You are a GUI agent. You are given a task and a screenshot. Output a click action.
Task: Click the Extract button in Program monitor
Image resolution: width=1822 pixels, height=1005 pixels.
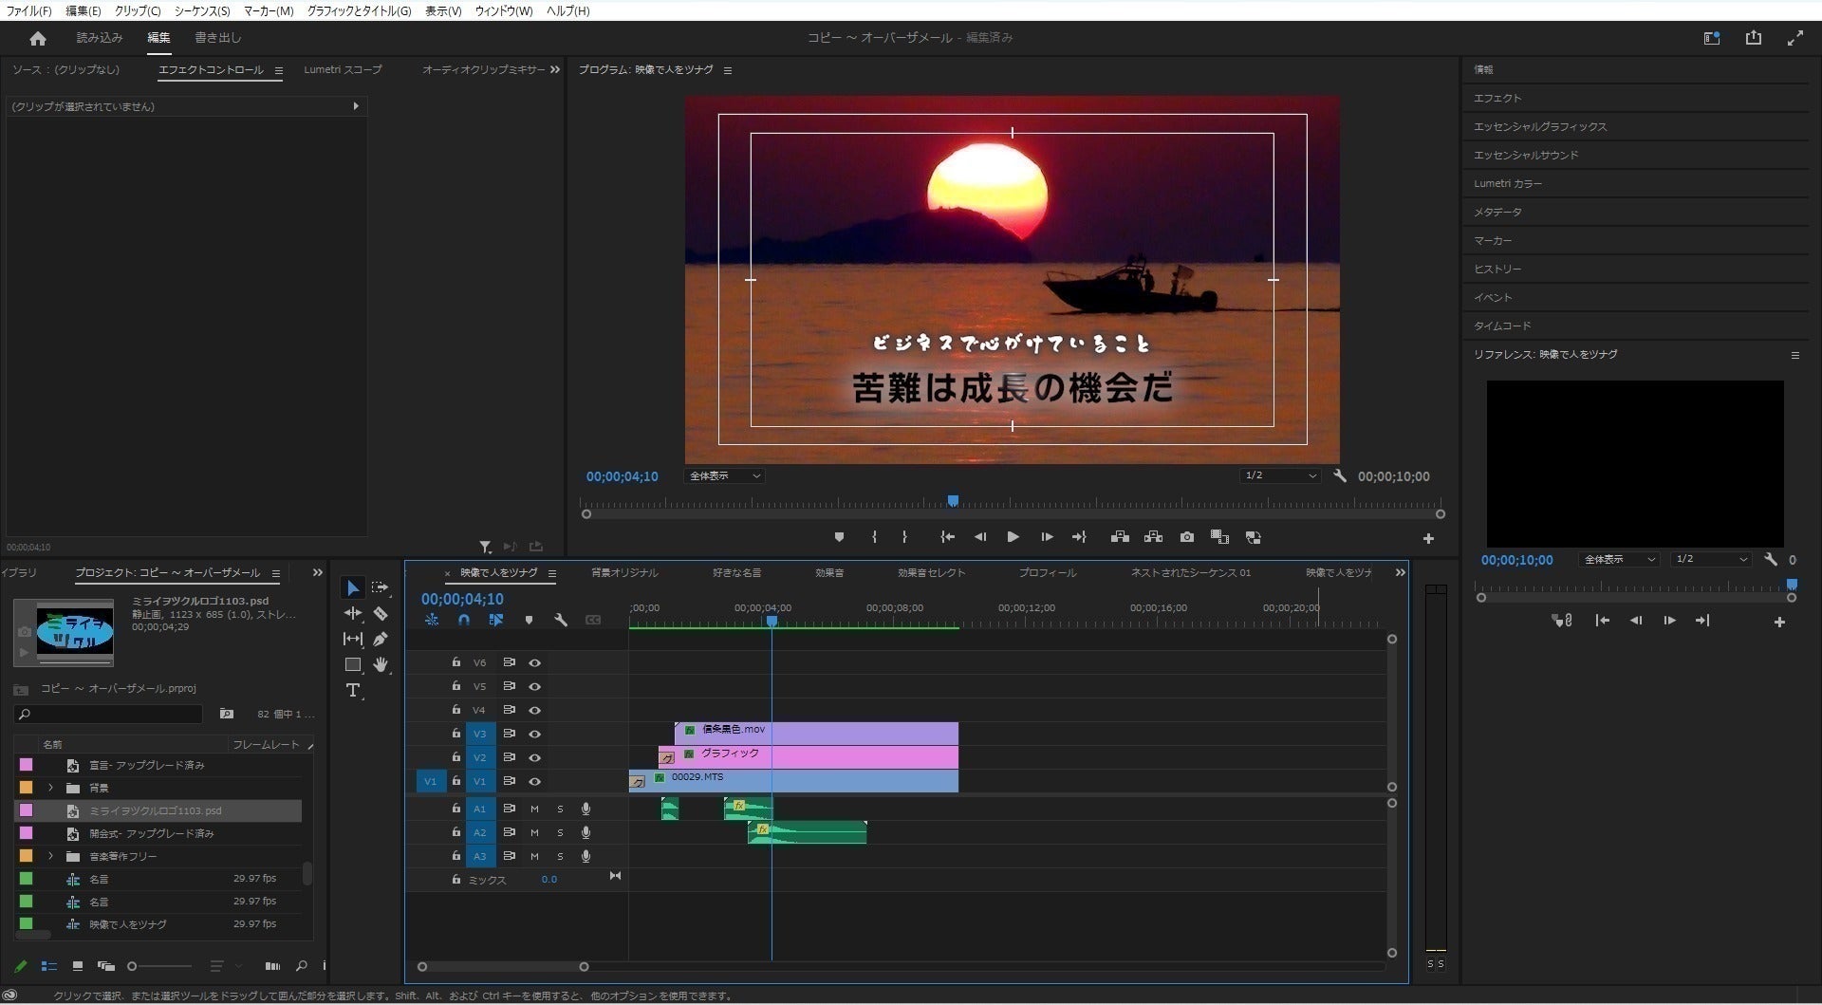1153,537
